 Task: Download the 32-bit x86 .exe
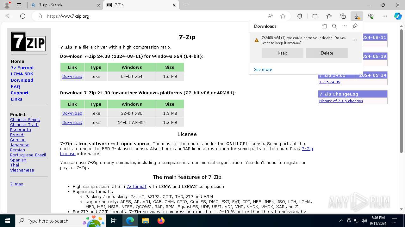pos(72,113)
